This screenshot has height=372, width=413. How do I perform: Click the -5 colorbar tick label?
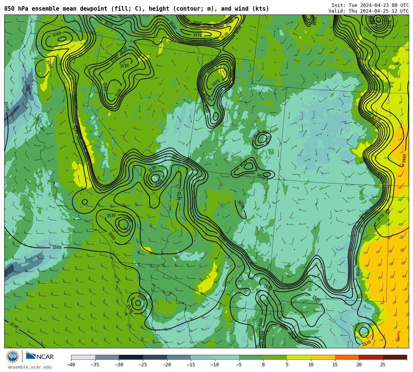coord(239,365)
